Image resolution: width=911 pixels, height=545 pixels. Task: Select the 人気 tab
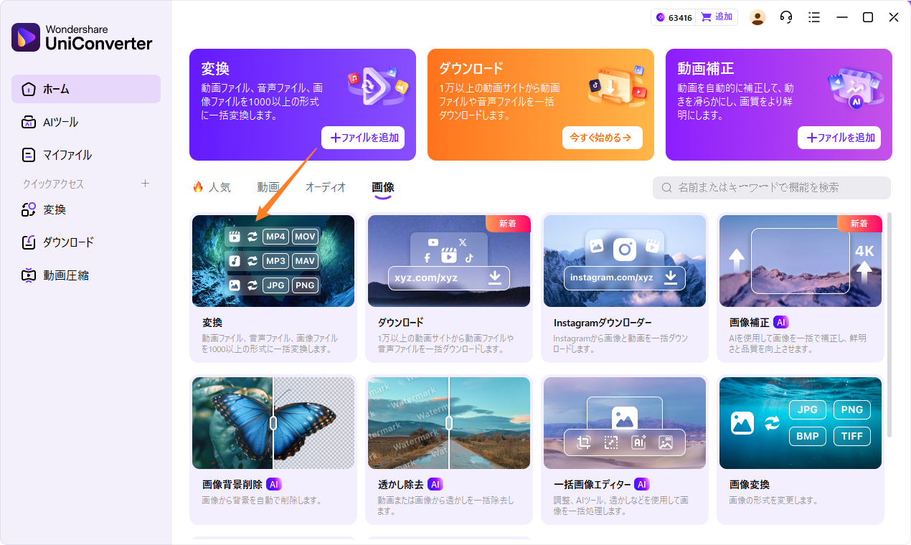pyautogui.click(x=219, y=186)
